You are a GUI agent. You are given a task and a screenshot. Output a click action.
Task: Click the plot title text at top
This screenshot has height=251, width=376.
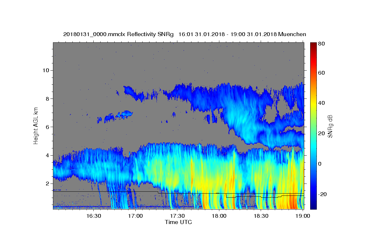click(185, 34)
